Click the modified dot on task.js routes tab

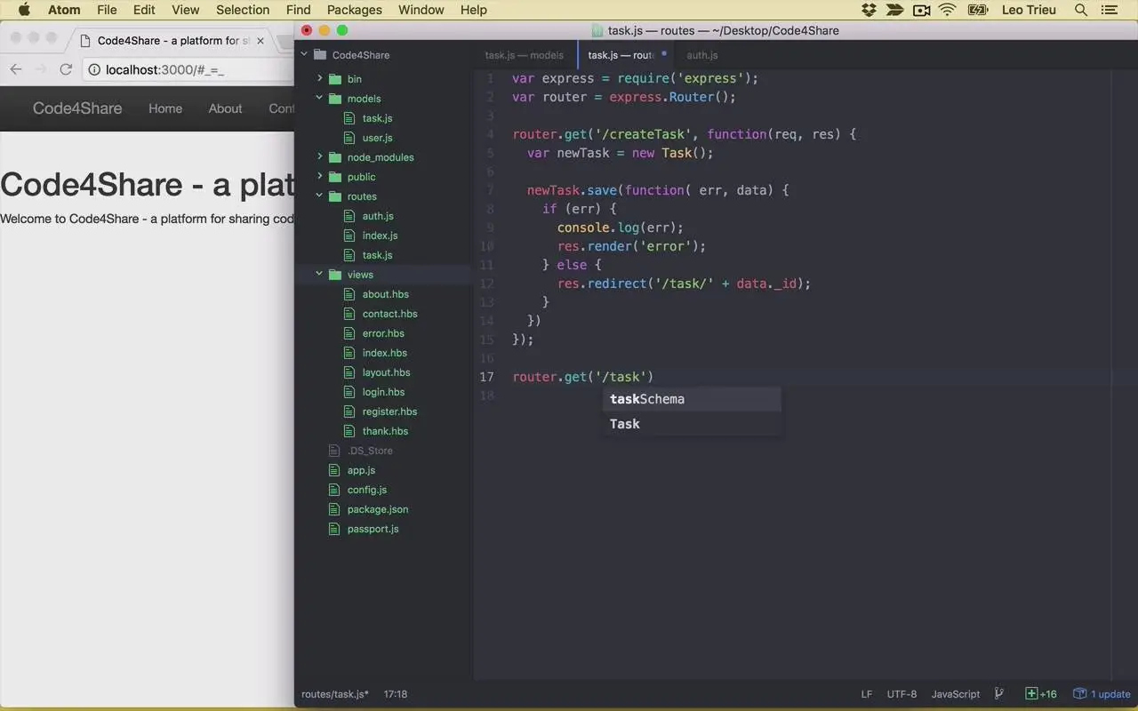click(x=663, y=54)
